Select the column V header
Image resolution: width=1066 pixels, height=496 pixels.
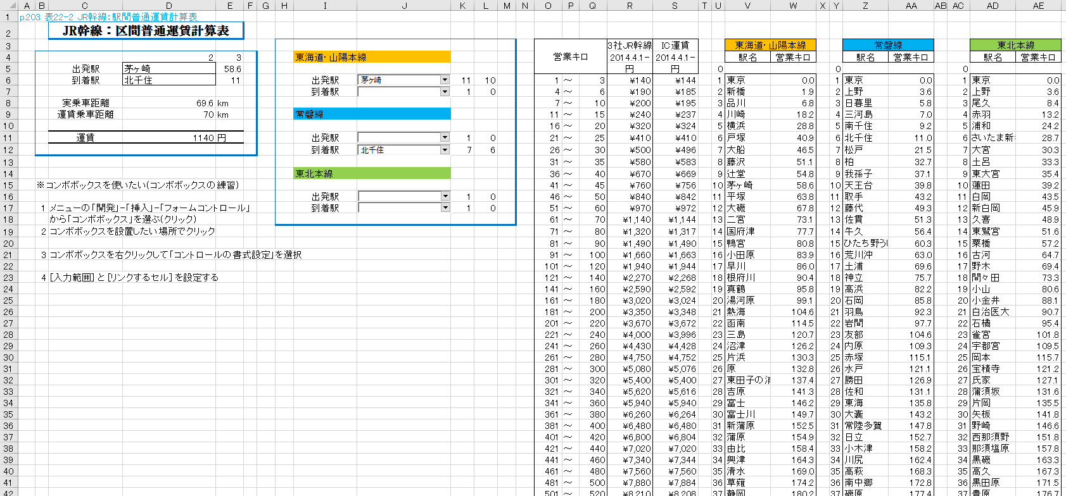click(747, 6)
